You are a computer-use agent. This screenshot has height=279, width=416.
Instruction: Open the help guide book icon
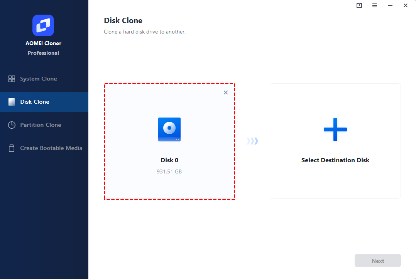coord(359,5)
